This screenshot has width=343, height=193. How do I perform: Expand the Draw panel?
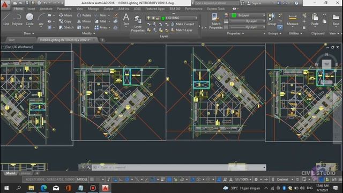28,33
